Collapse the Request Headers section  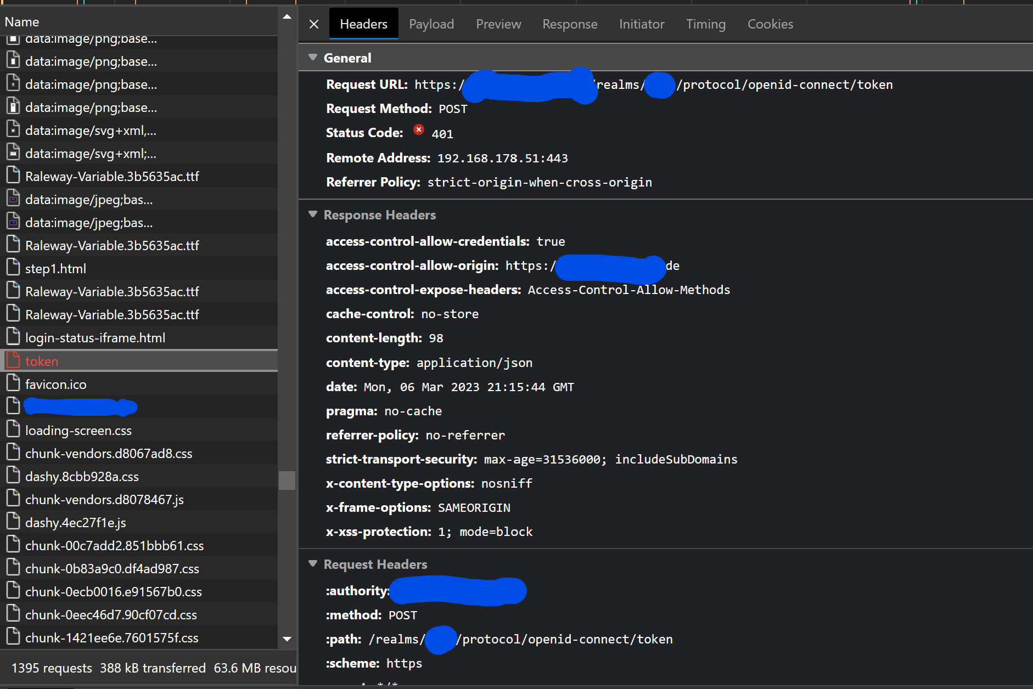point(313,564)
